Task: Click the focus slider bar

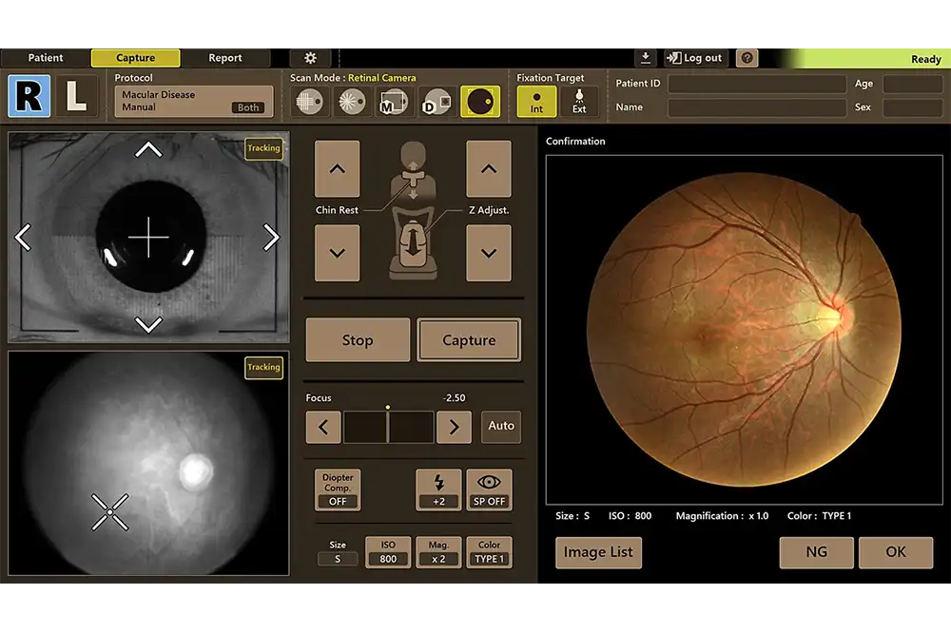Action: [388, 427]
